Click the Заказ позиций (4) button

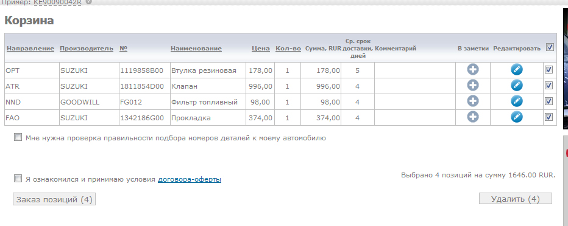tap(54, 199)
